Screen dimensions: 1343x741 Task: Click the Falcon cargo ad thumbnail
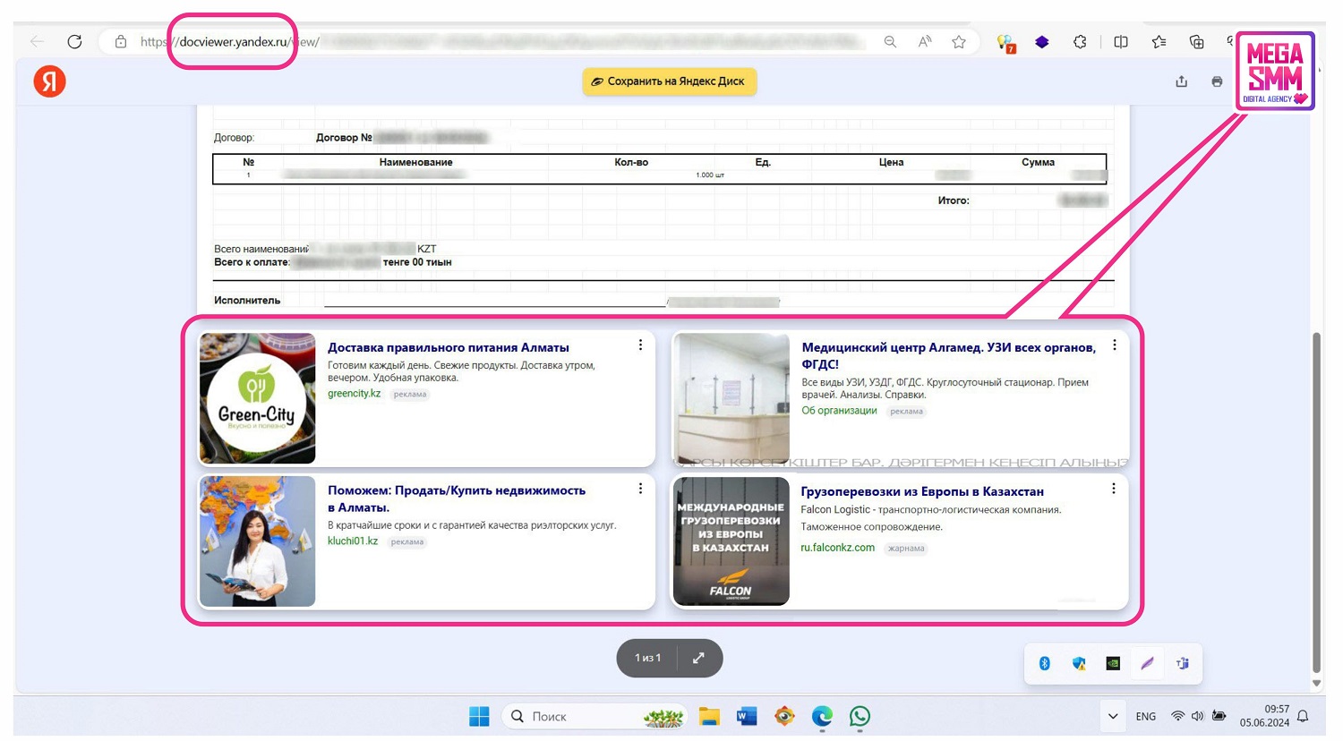pos(731,541)
